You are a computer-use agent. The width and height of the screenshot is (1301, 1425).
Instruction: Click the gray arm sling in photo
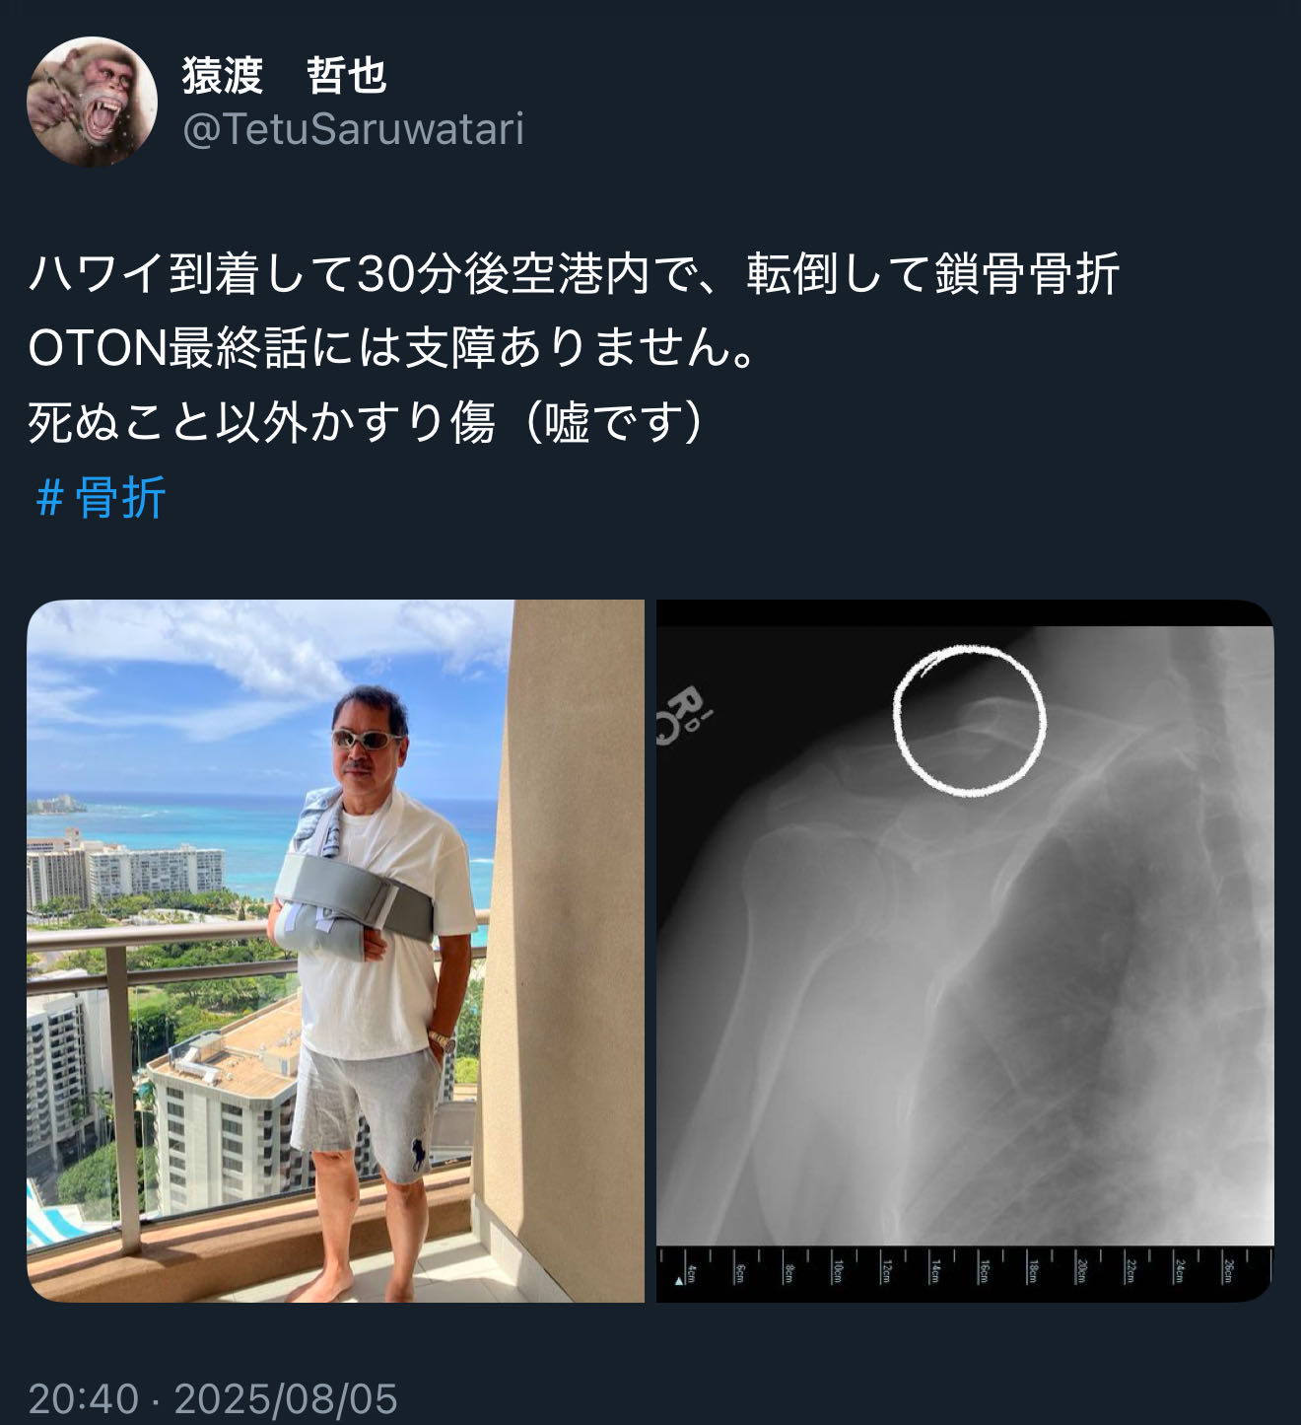click(353, 905)
